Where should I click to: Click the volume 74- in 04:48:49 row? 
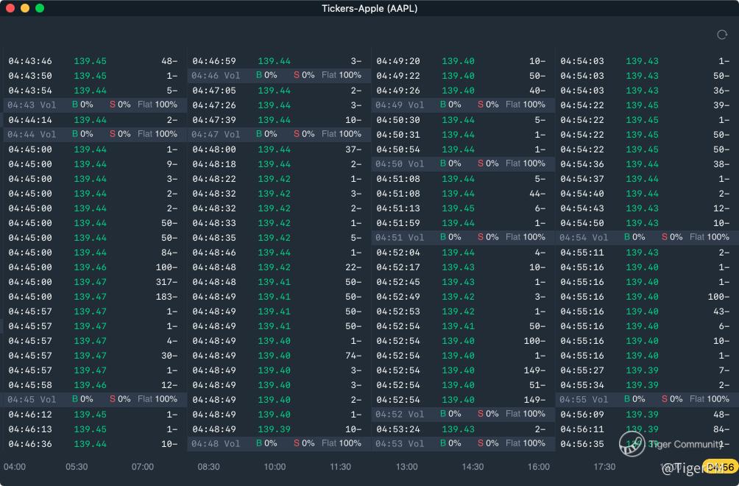[353, 356]
